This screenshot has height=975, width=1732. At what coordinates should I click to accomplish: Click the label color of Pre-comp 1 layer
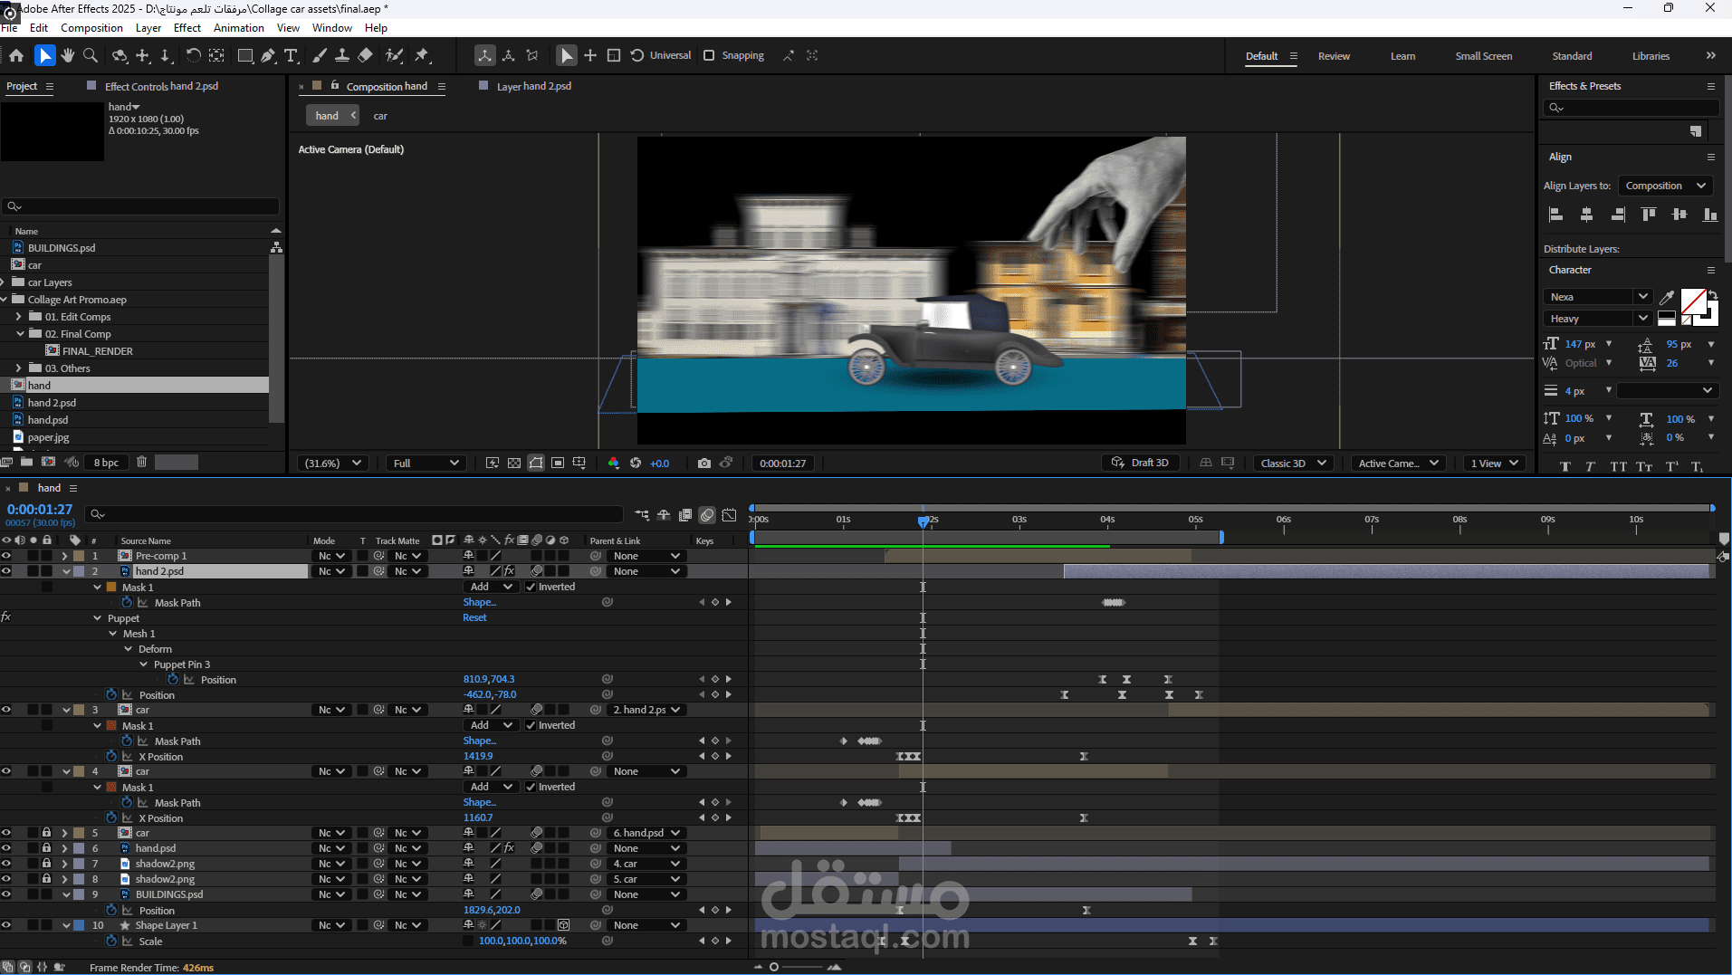(x=79, y=556)
